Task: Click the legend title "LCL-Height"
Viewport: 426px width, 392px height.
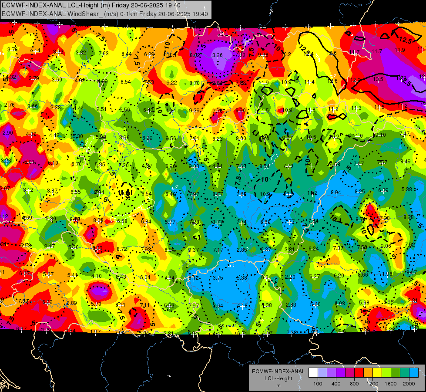Action: [x=278, y=378]
